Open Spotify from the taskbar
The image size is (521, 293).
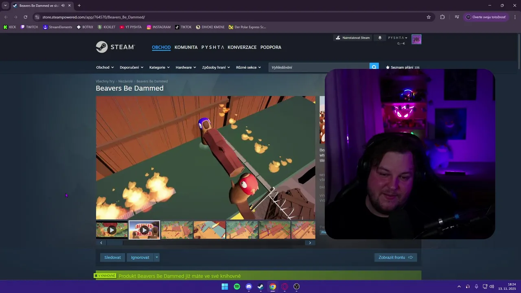pos(237,286)
